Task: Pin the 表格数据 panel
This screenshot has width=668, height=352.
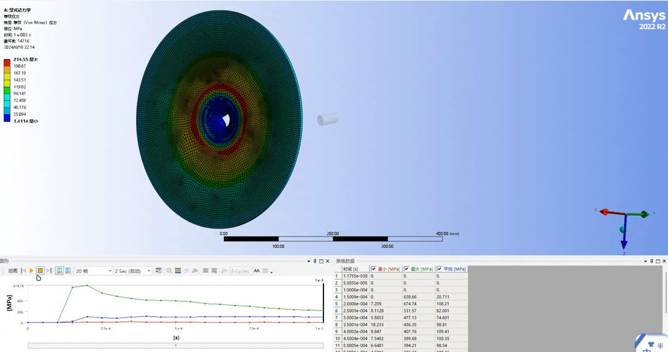Action: pos(651,261)
